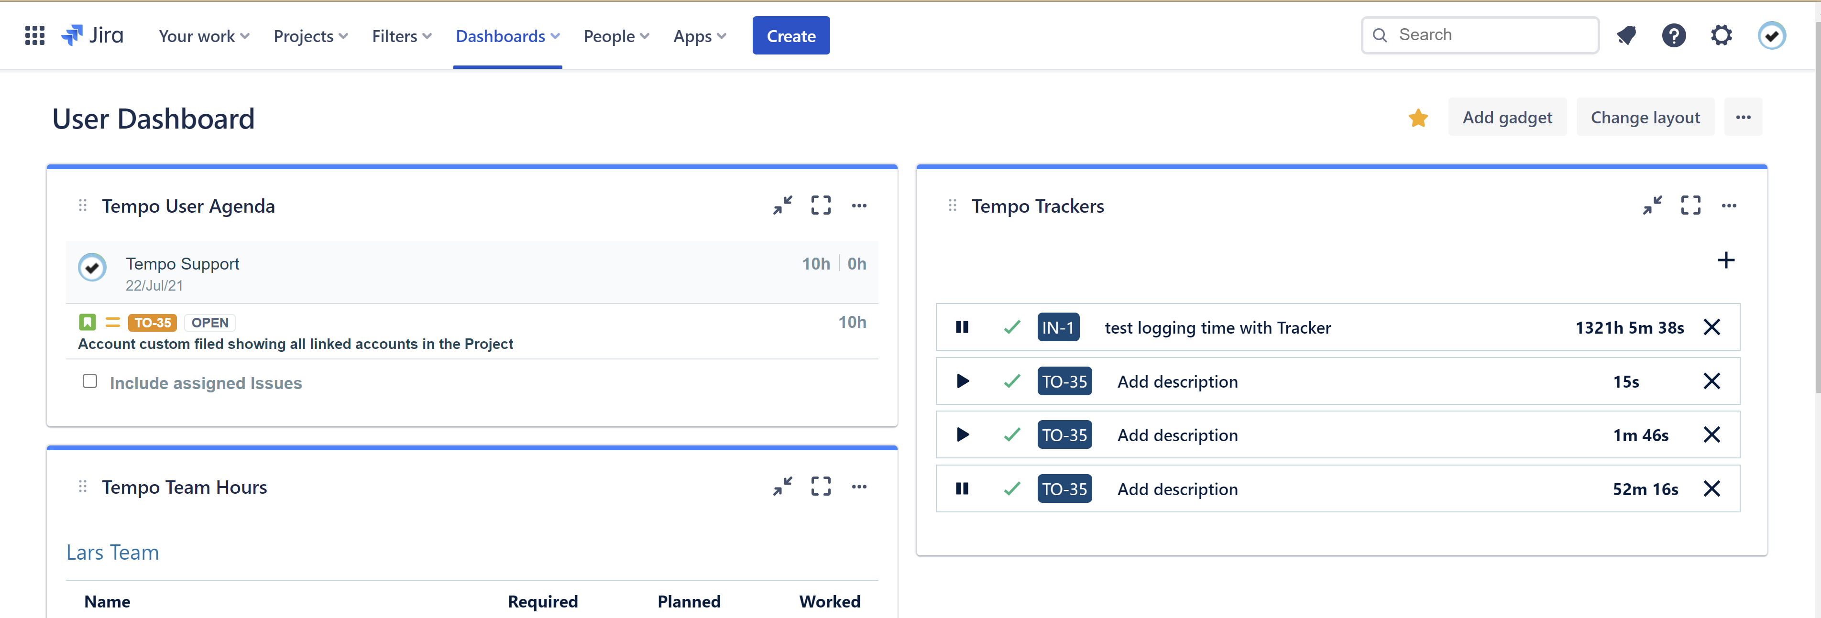Expand the Filters dropdown

[x=401, y=35]
